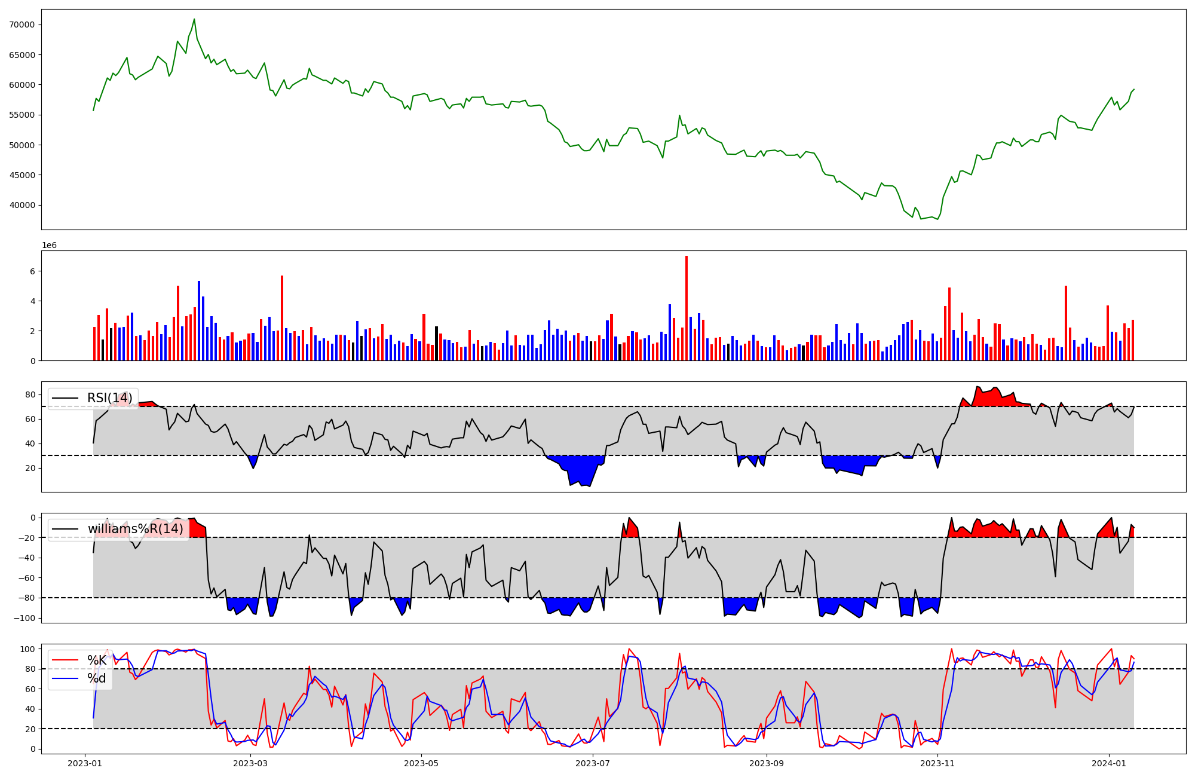1195x777 pixels.
Task: Click the RSI(14) legend label
Action: [110, 398]
